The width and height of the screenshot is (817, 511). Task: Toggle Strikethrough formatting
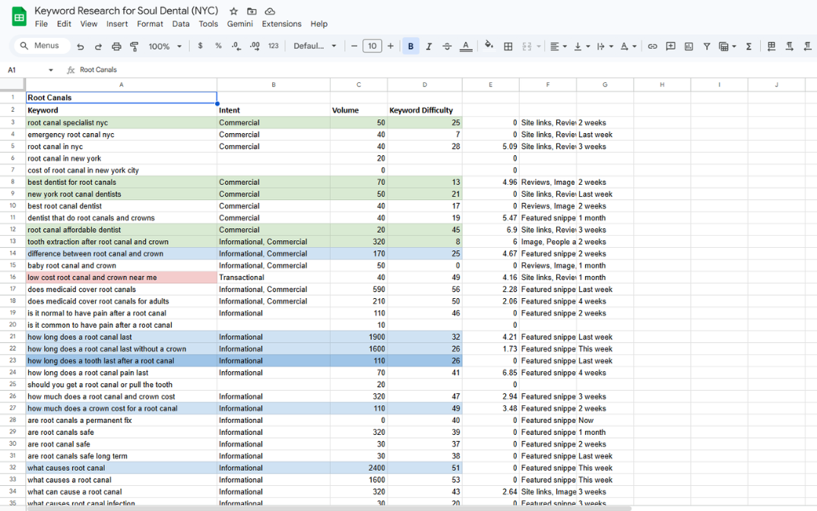point(447,46)
